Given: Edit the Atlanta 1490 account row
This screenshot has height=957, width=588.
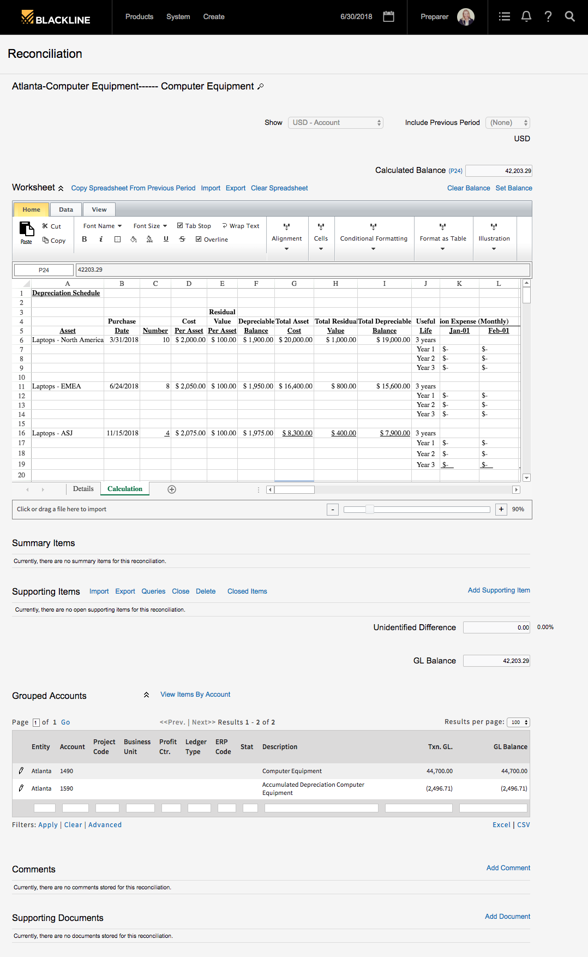Looking at the screenshot, I should click(21, 771).
